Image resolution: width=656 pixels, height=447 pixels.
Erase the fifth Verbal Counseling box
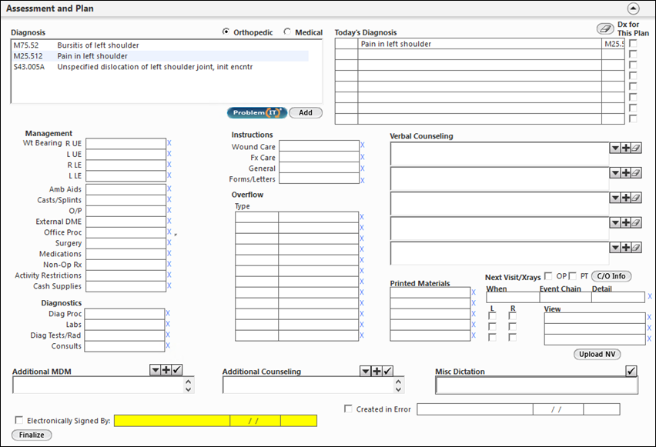pos(636,248)
